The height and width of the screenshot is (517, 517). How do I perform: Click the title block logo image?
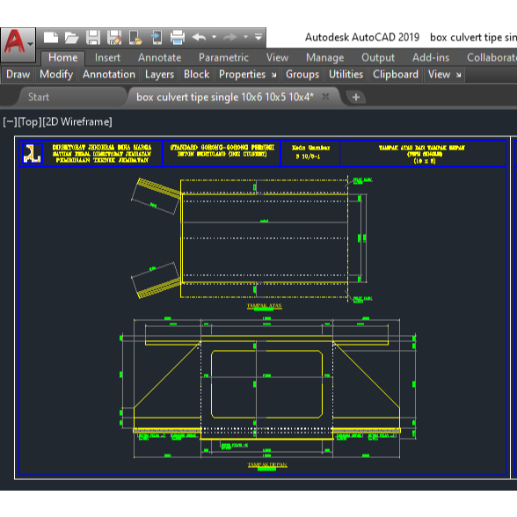pyautogui.click(x=32, y=154)
